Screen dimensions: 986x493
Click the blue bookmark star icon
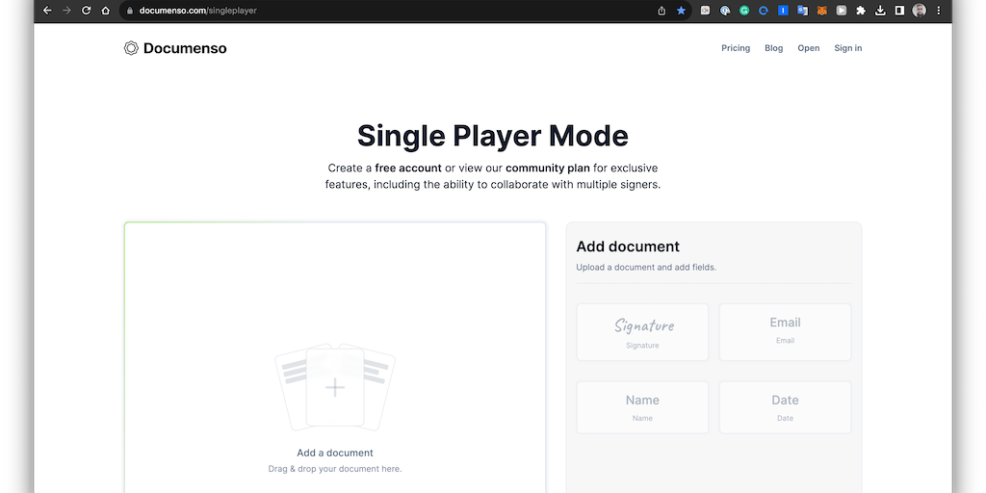pyautogui.click(x=681, y=11)
